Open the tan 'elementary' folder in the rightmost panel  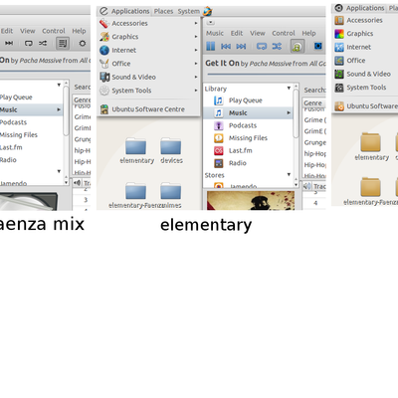370,142
